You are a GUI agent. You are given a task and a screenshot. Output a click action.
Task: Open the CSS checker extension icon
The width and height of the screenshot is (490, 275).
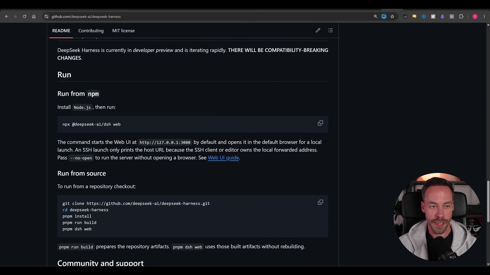[x=414, y=17]
